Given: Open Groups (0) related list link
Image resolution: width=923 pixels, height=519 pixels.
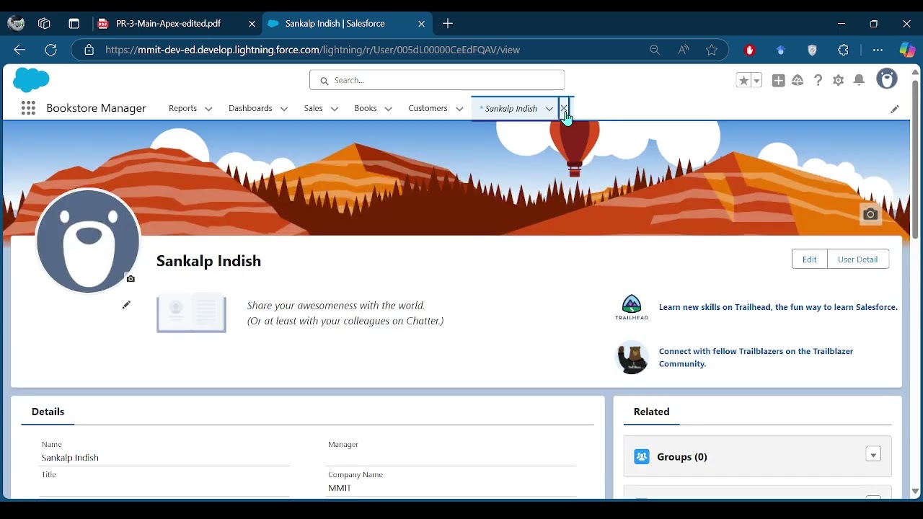Looking at the screenshot, I should point(682,456).
